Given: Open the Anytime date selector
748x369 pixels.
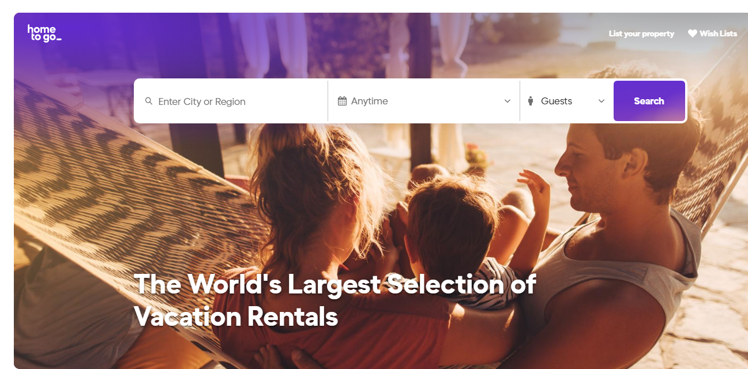Looking at the screenshot, I should [424, 101].
